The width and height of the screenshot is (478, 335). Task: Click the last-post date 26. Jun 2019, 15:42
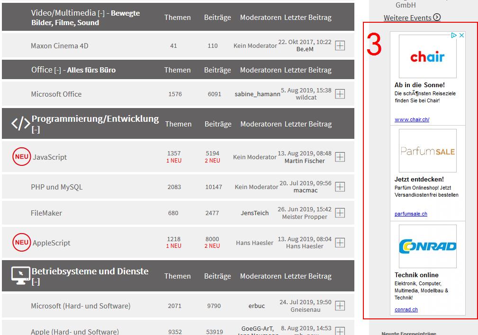pos(305,209)
